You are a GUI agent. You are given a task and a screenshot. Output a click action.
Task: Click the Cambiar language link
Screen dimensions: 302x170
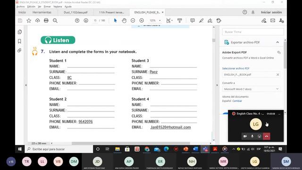pyautogui.click(x=237, y=101)
